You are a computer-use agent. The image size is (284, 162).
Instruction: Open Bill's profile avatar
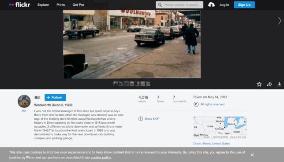[x=24, y=101]
